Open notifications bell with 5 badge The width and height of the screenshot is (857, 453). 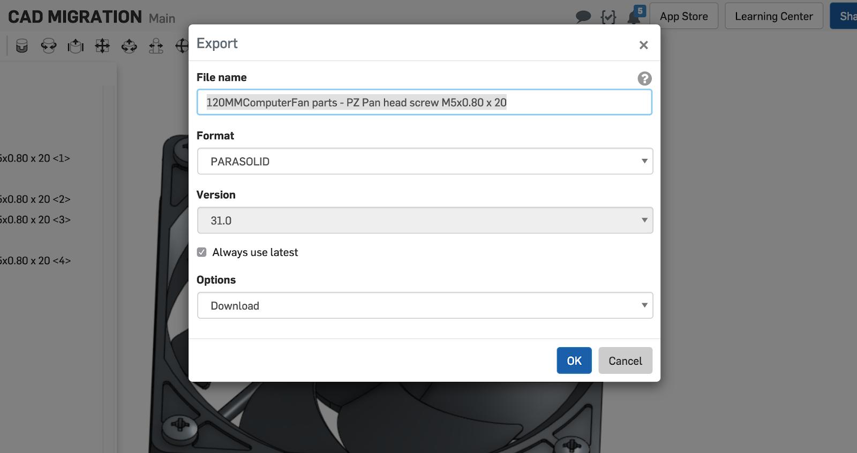tap(634, 16)
